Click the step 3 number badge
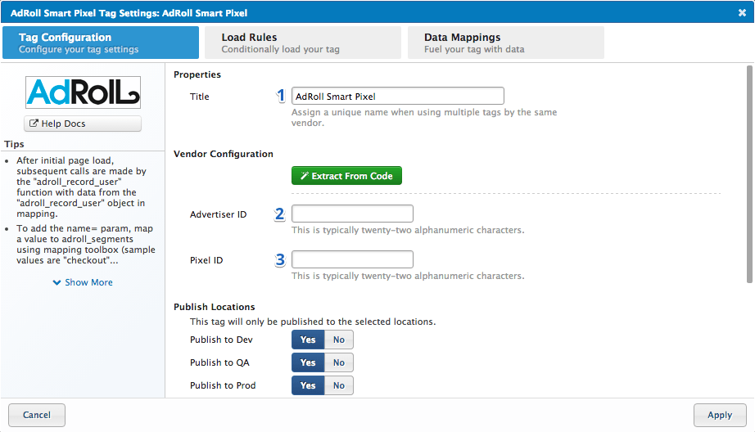 click(x=280, y=260)
